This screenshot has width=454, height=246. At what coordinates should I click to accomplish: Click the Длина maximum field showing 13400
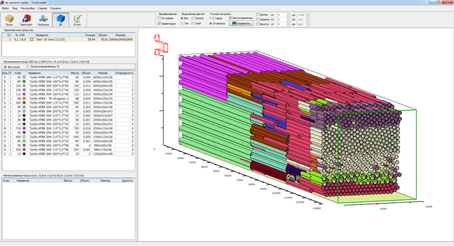pyautogui.click(x=301, y=15)
